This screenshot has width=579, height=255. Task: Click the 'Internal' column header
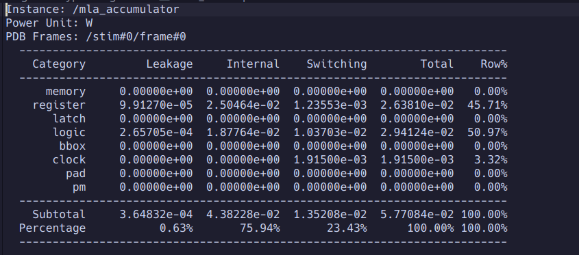tap(253, 64)
